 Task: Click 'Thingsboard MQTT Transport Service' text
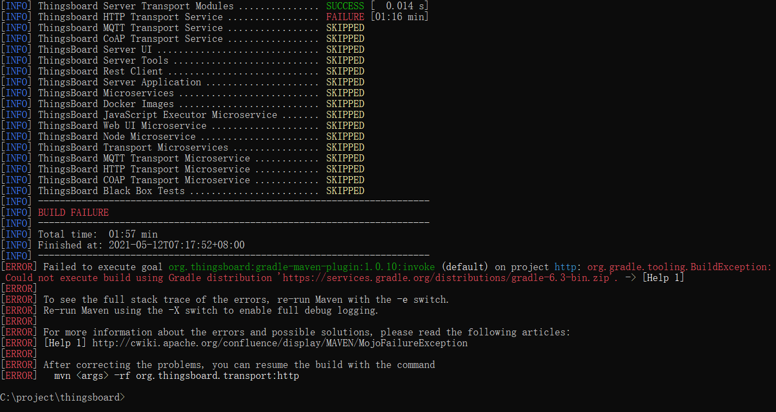[x=131, y=28]
